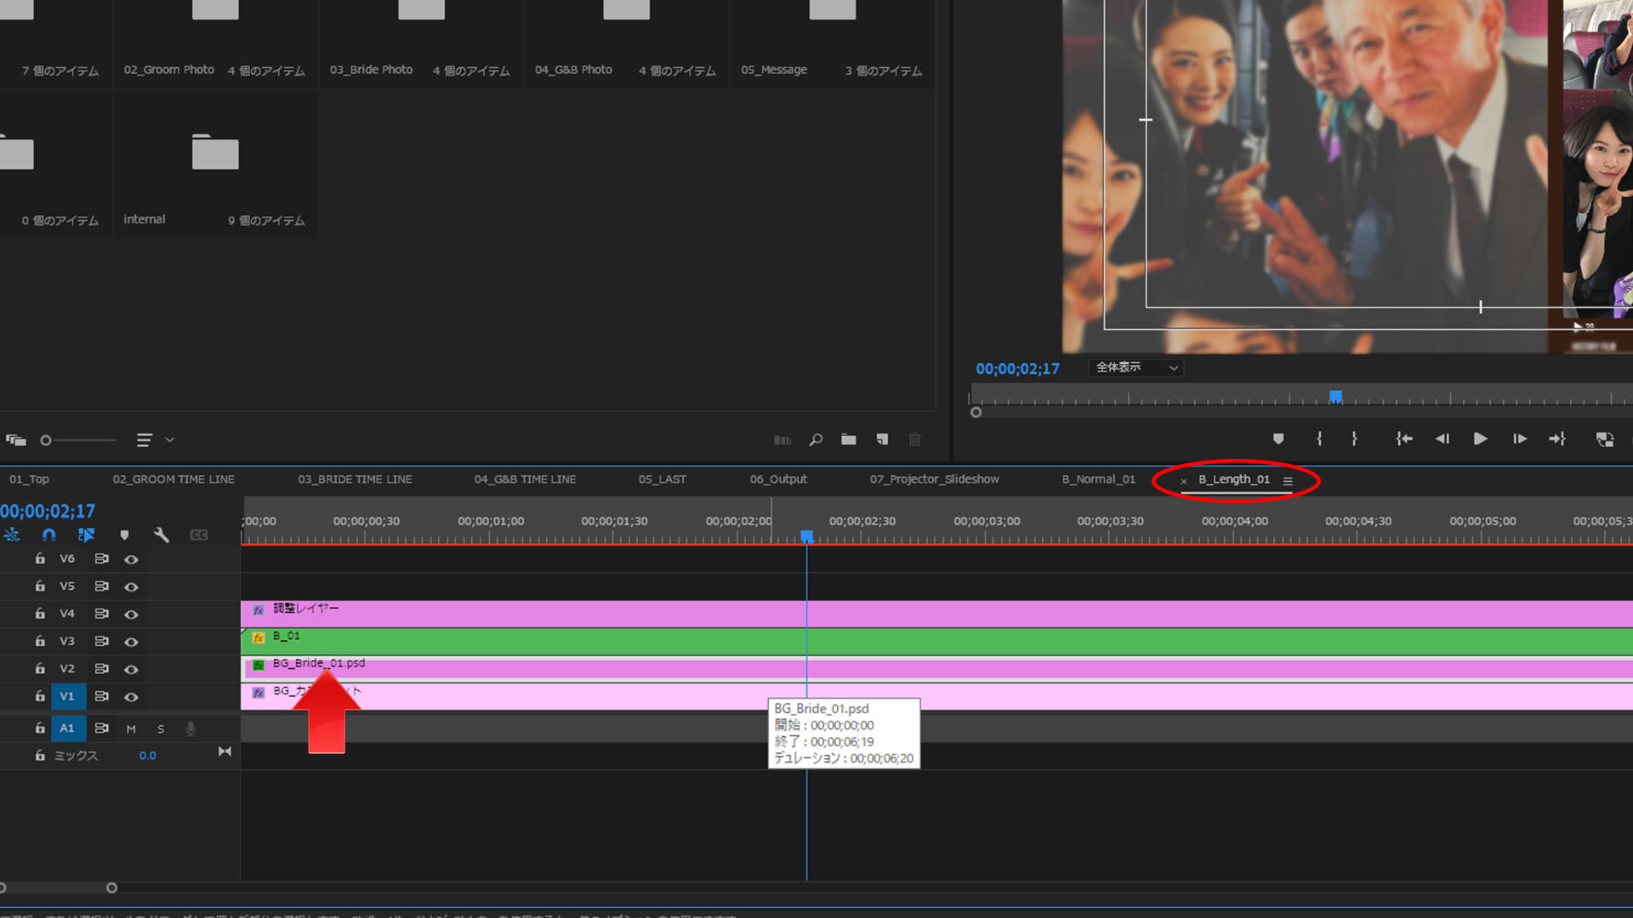
Task: Toggle linked selection in timeline
Action: click(86, 535)
